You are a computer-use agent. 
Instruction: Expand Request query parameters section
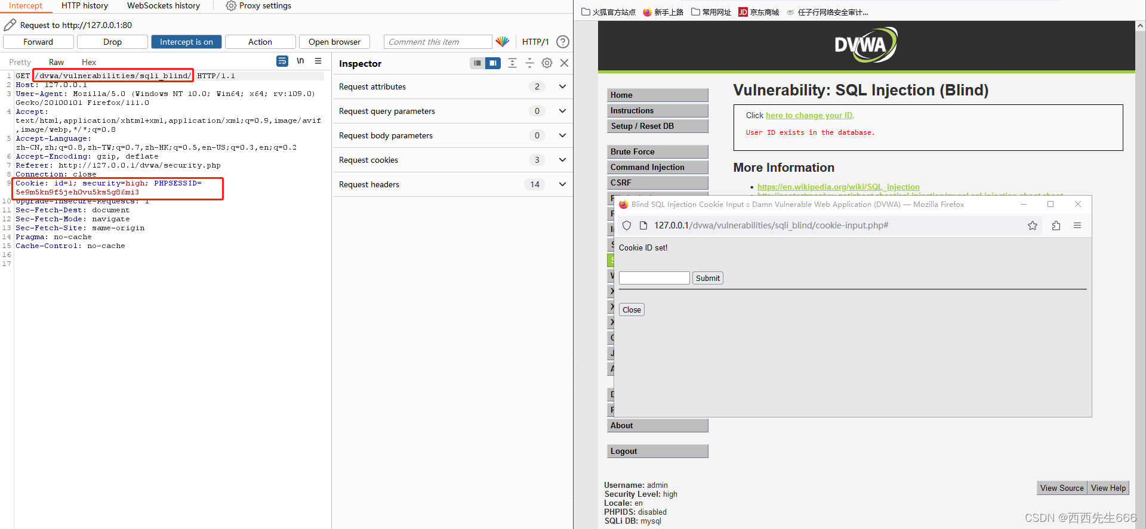click(562, 111)
